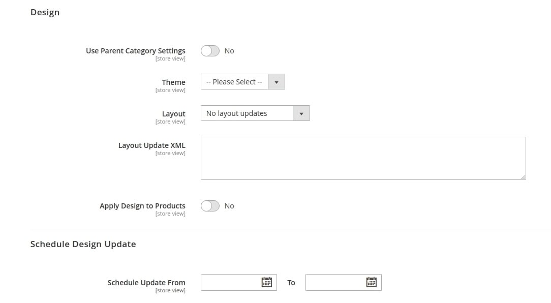
Task: Click the arrow button on the Theme dropdown
Action: pos(277,82)
